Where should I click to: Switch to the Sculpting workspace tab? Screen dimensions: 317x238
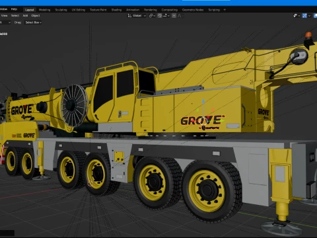tap(61, 10)
